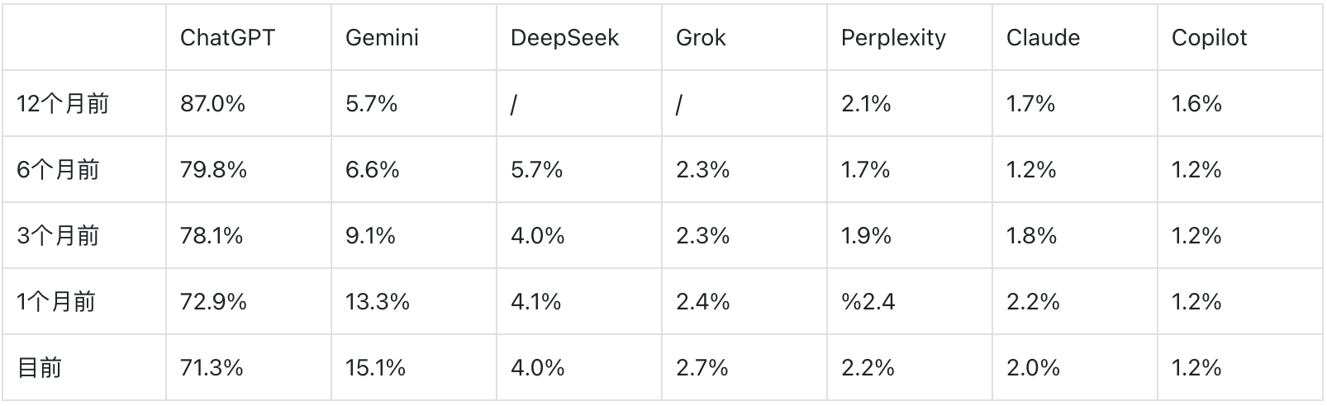
Task: Click the 87.0% ChatGPT cell
Action: click(x=212, y=104)
